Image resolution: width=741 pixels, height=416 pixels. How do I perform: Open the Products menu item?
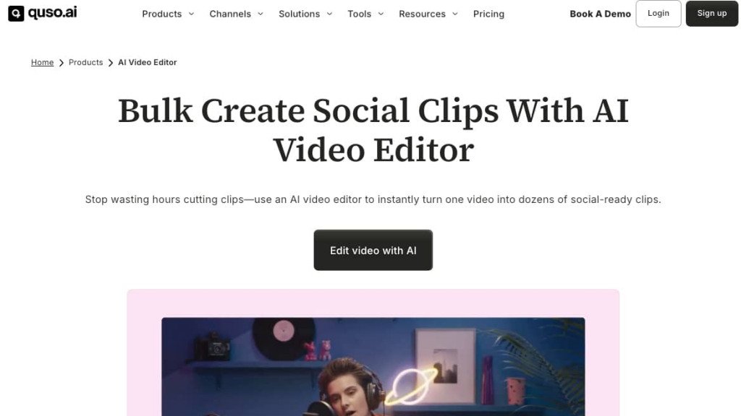[161, 14]
